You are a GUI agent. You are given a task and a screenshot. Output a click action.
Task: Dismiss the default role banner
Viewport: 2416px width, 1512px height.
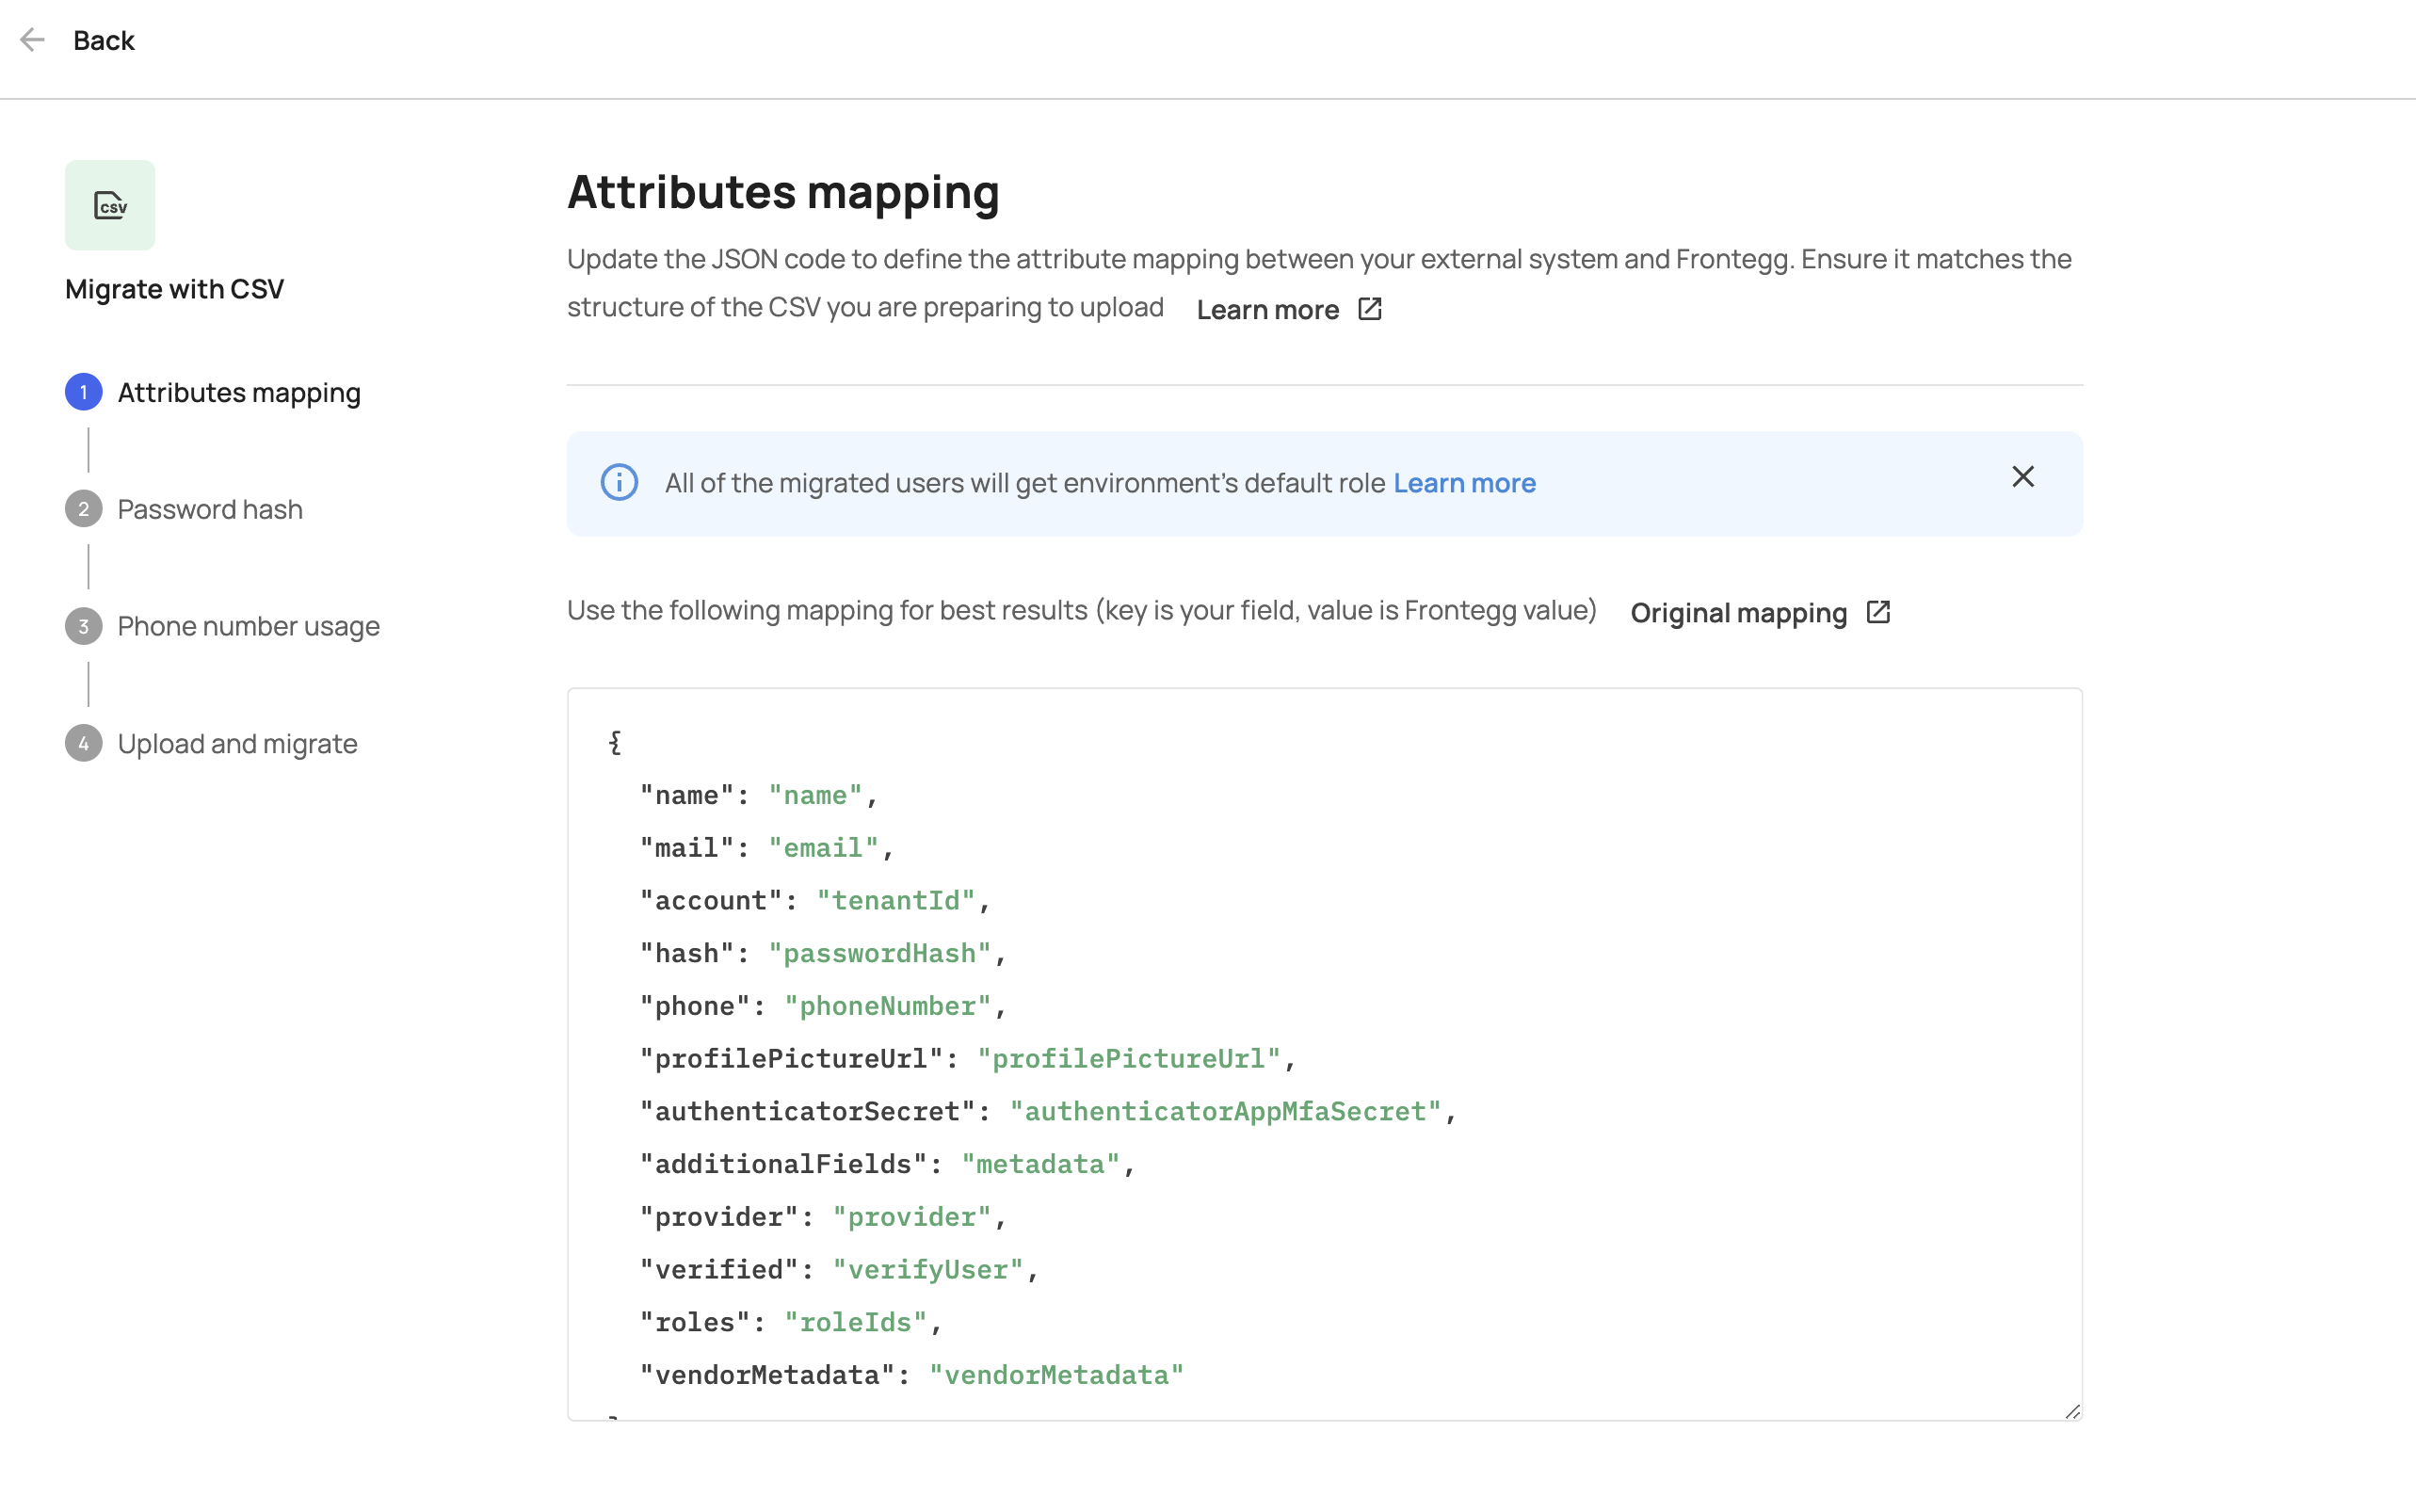[2023, 476]
